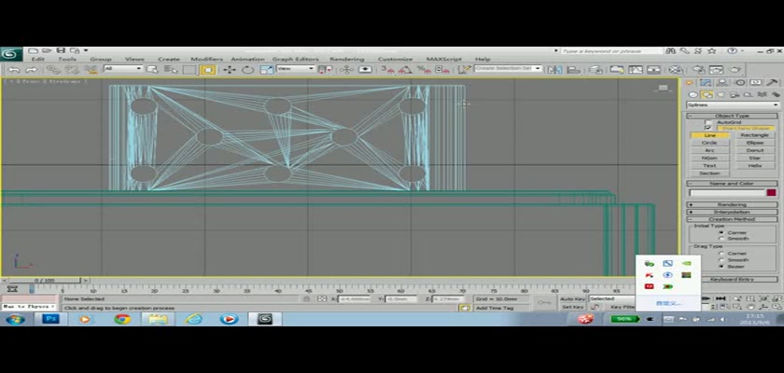
Task: Click the Section shape button
Action: tap(709, 173)
